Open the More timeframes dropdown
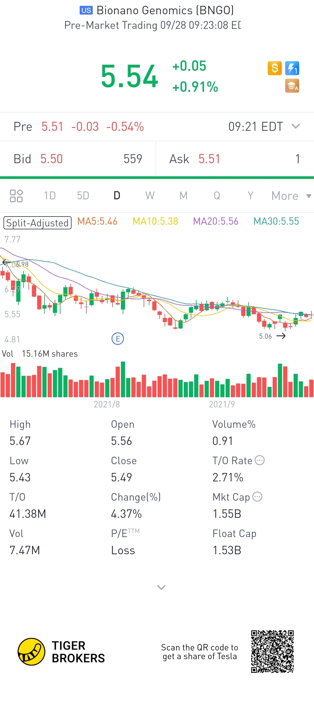 [x=291, y=196]
